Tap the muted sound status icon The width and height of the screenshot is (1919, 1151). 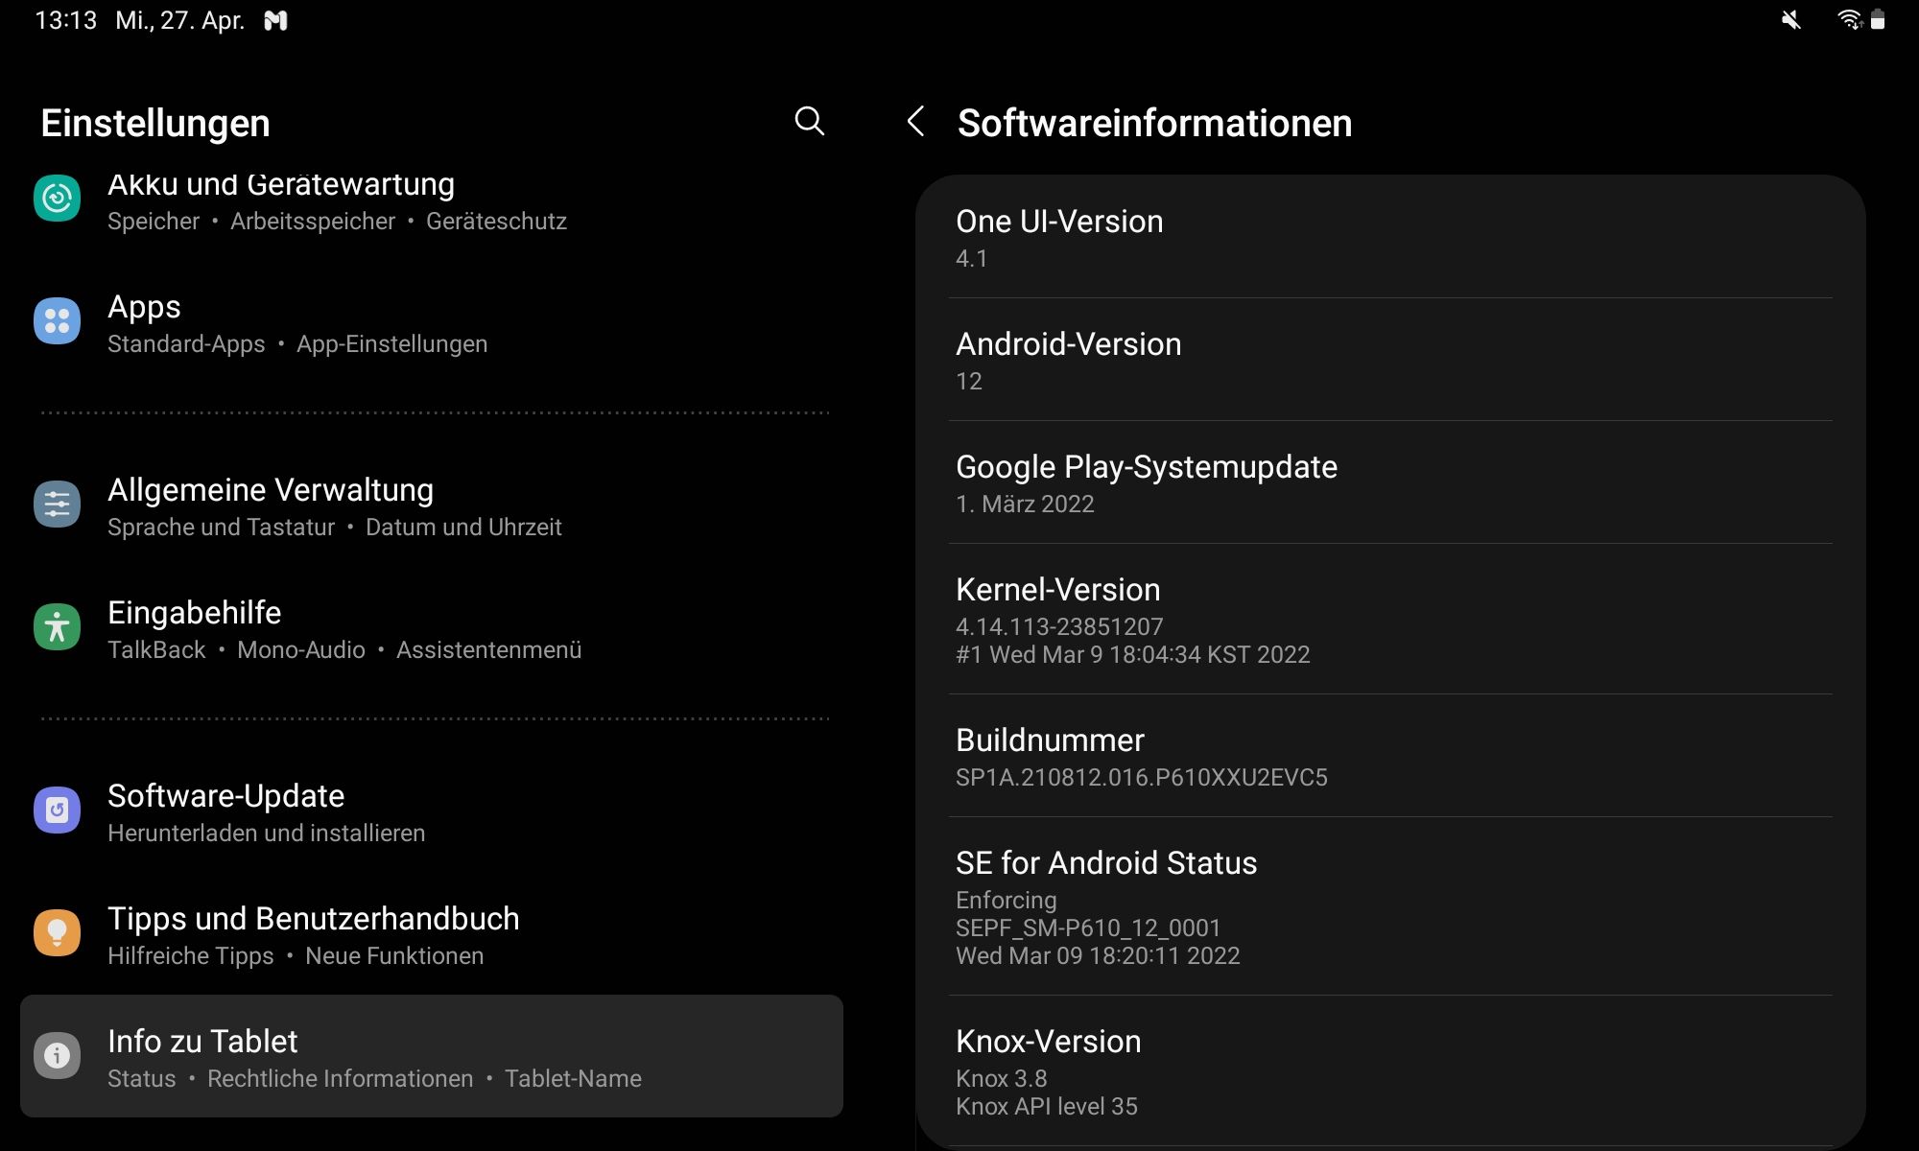[x=1790, y=20]
